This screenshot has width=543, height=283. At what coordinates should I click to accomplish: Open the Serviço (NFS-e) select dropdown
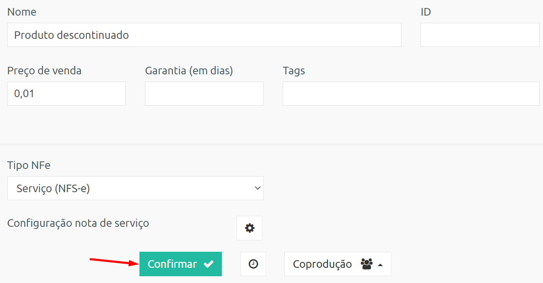coord(135,188)
